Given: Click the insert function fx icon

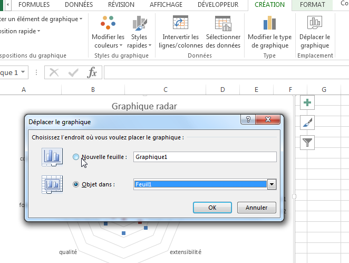Looking at the screenshot, I should (x=92, y=72).
